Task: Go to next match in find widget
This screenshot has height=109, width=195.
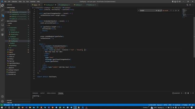Action: click(x=173, y=11)
